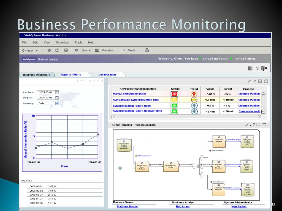Image resolution: width=282 pixels, height=211 pixels.
Task: Click the Refresh page icon
Action: click(x=57, y=50)
